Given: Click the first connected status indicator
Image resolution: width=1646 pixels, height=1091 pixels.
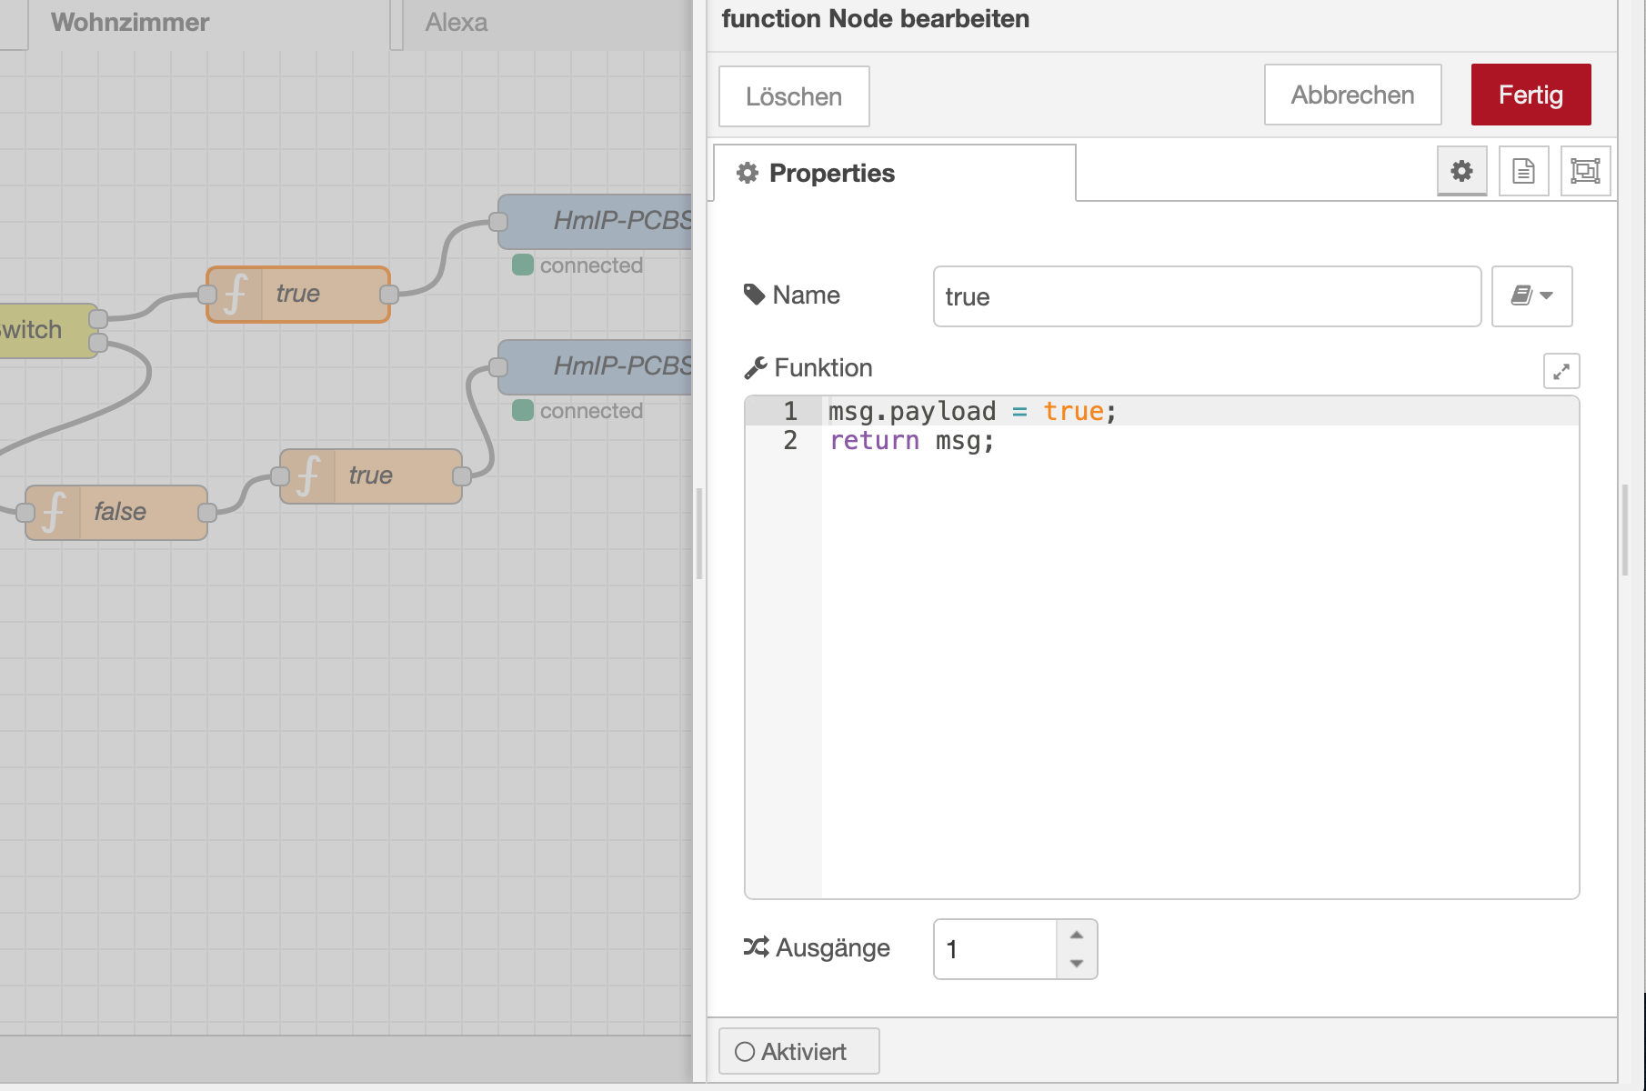Looking at the screenshot, I should (x=523, y=265).
